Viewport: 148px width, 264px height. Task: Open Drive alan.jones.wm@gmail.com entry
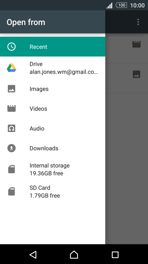pos(53,68)
